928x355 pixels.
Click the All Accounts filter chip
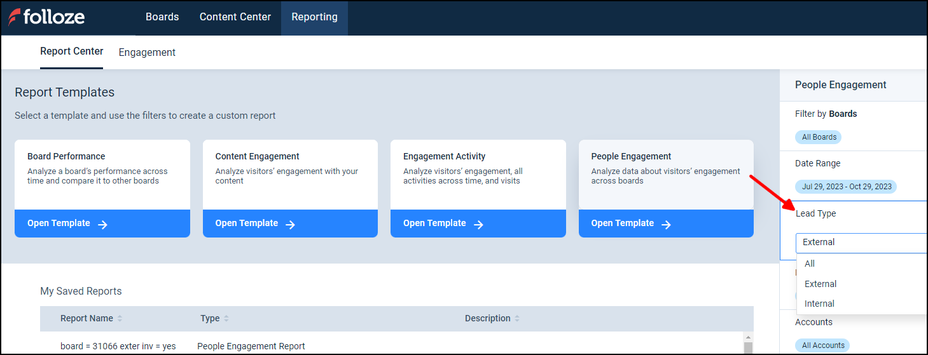point(823,345)
